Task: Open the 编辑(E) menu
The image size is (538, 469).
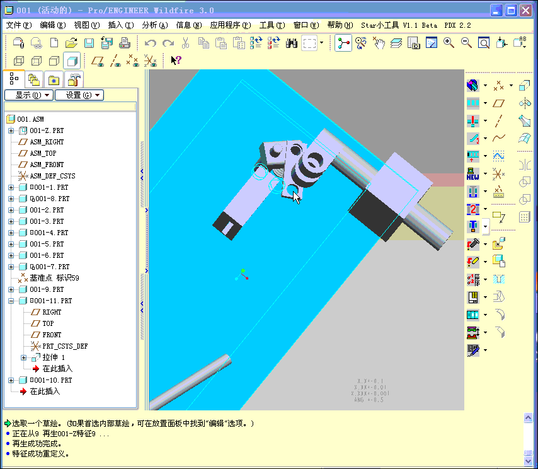Action: [53, 25]
